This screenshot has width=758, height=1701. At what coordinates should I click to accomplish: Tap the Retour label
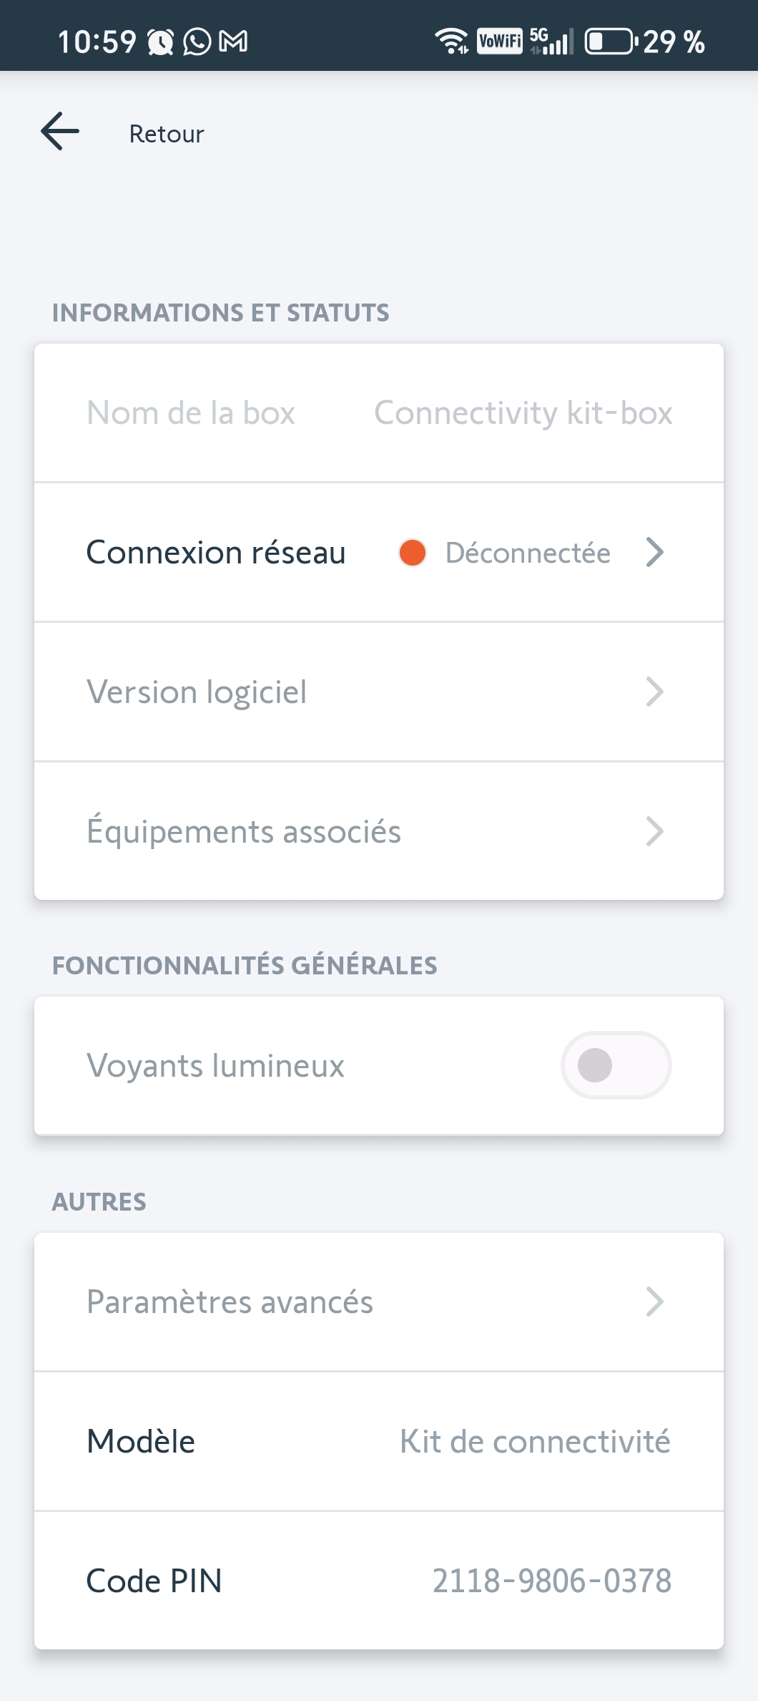click(x=166, y=134)
